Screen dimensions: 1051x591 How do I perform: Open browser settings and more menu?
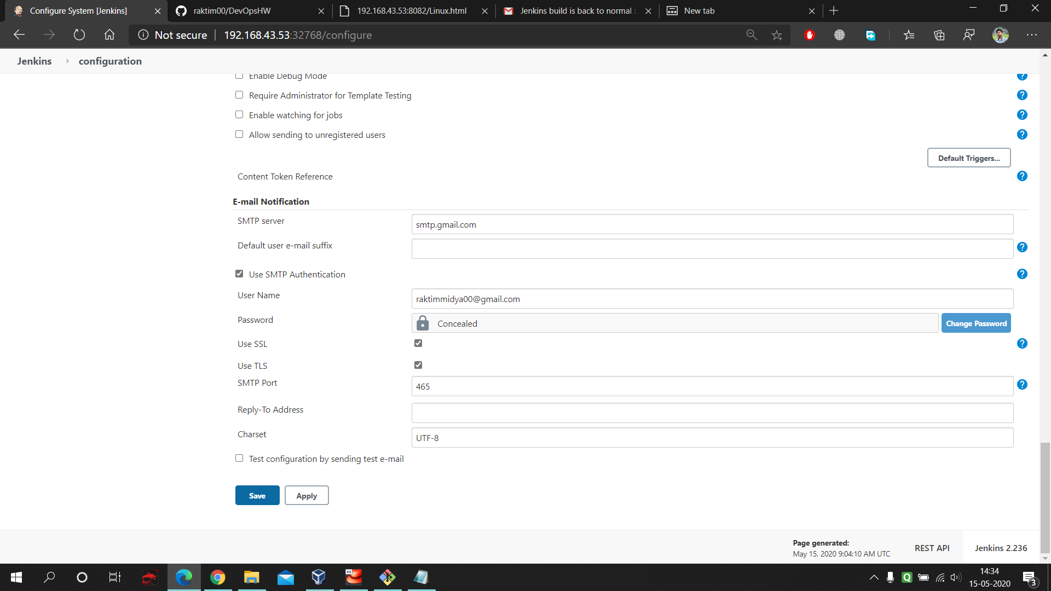click(x=1032, y=35)
